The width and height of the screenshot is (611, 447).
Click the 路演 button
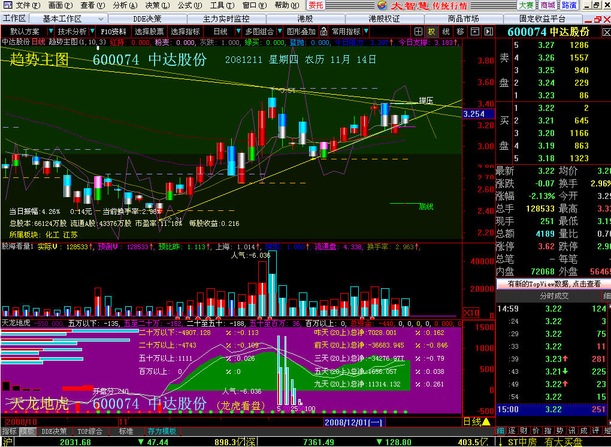tap(569, 5)
